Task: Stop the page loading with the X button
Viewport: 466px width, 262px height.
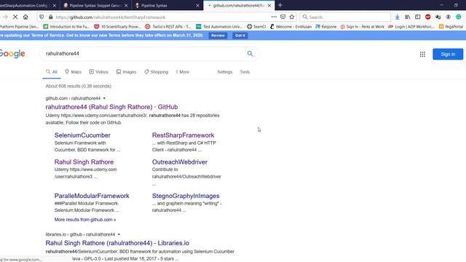Action: click(x=15, y=17)
